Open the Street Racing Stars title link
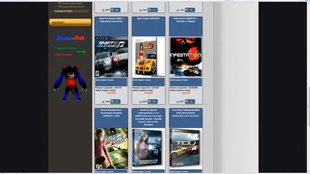The width and height of the screenshot is (310, 174). point(111,113)
